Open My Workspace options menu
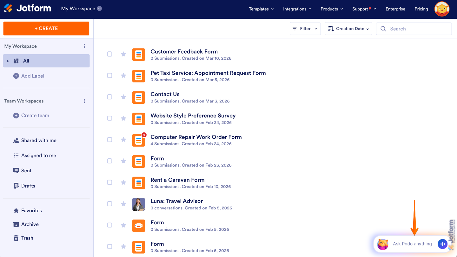This screenshot has width=457, height=257. tap(84, 46)
